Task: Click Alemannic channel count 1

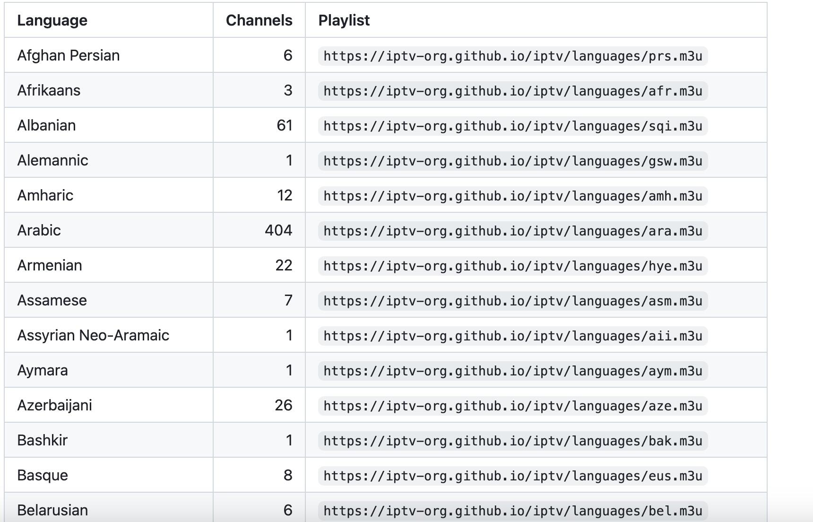Action: 289,160
